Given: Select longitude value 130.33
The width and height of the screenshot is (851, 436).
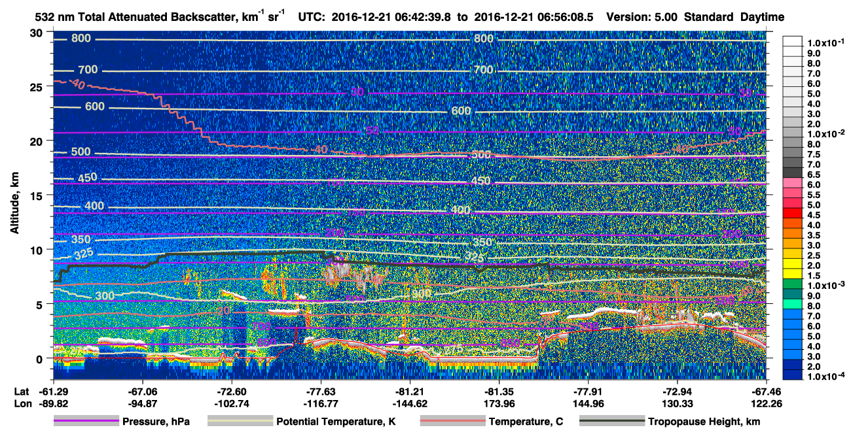Looking at the screenshot, I should 677,403.
